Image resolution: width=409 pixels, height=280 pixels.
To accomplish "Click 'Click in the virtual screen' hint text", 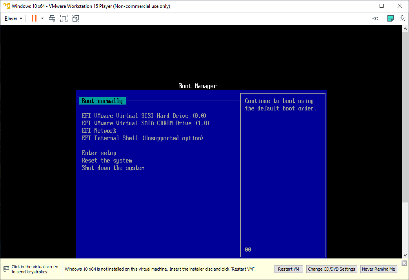I will [35, 269].
